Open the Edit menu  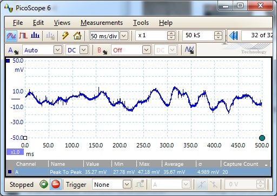click(x=38, y=23)
